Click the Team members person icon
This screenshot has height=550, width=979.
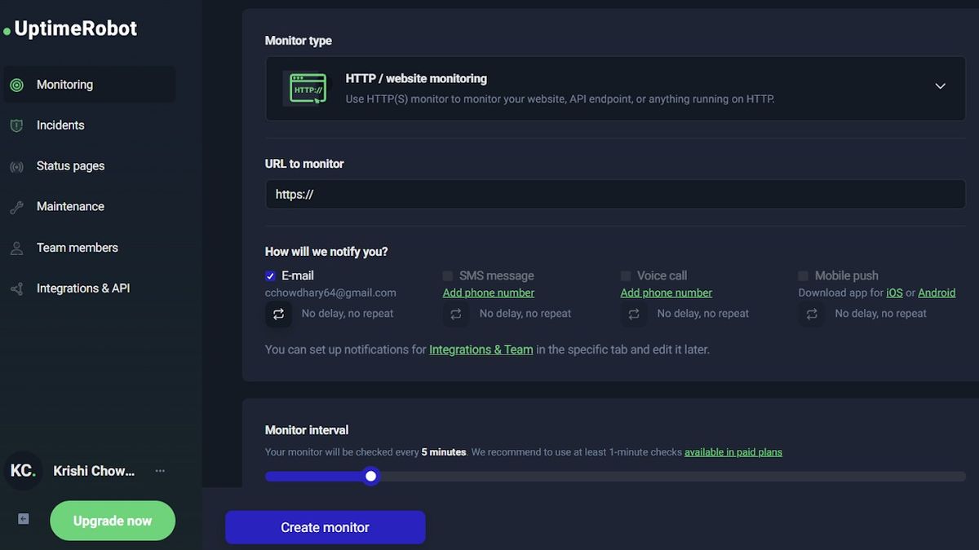pyautogui.click(x=17, y=247)
